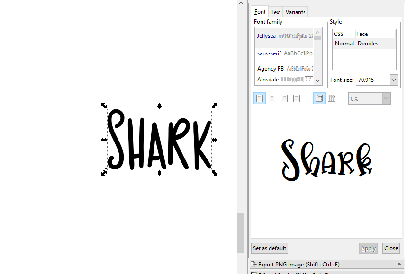
Task: Pick the align right text icon
Action: [284, 98]
